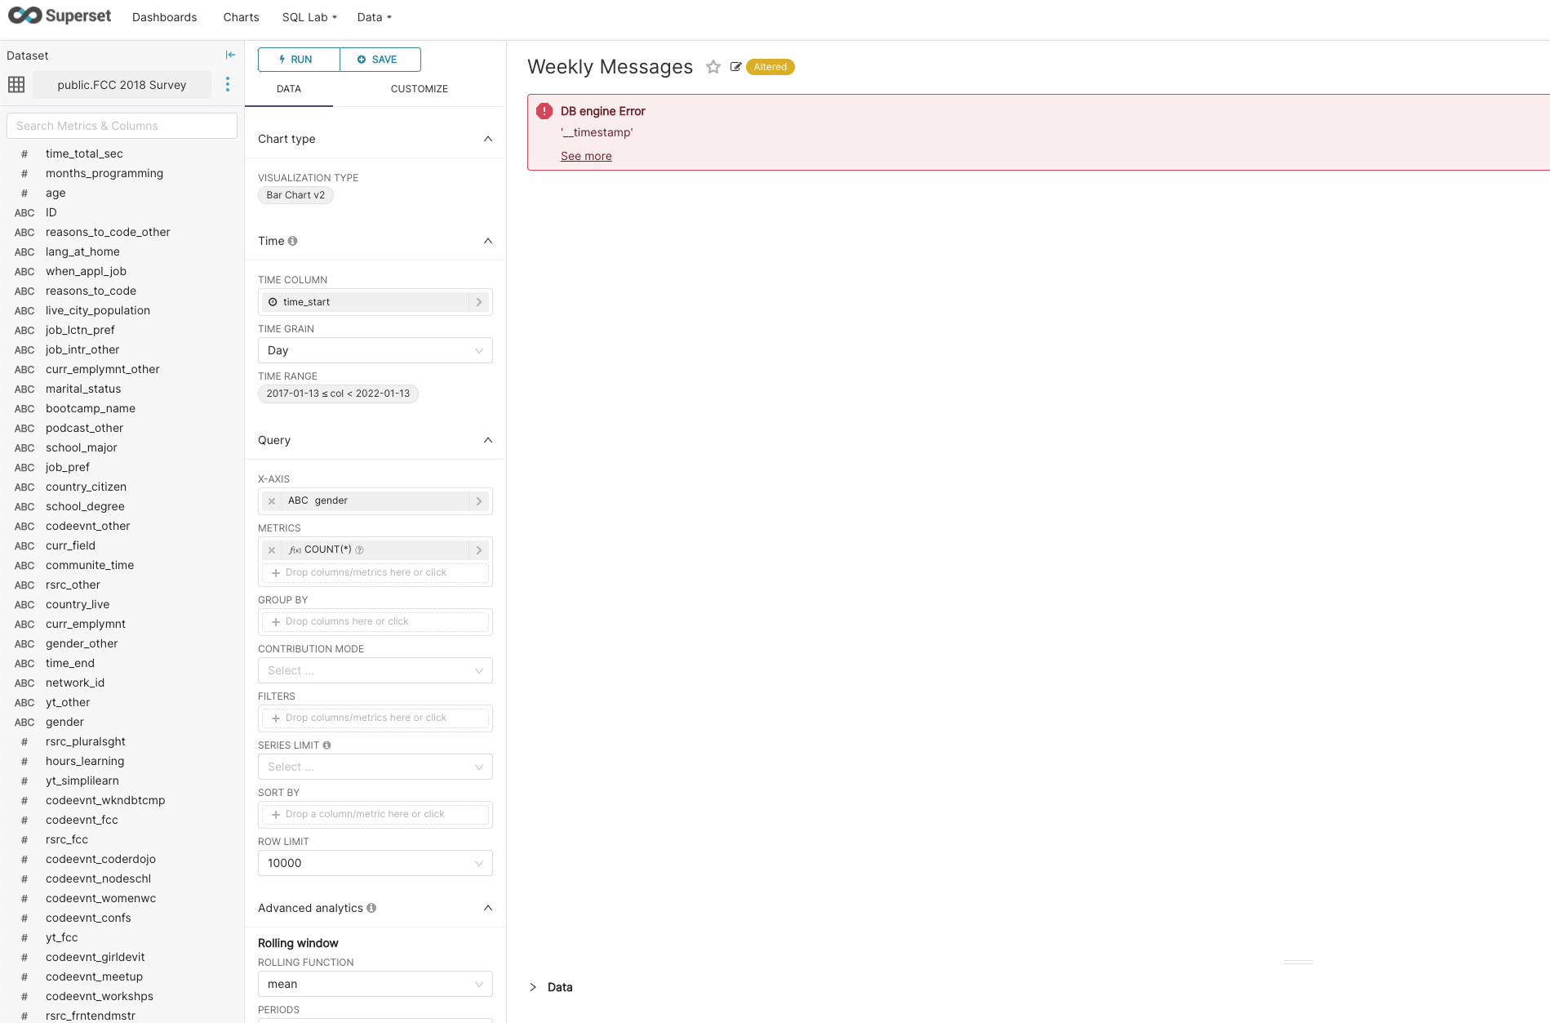Image resolution: width=1550 pixels, height=1023 pixels.
Task: Select the yt_fcc column
Action: (62, 937)
